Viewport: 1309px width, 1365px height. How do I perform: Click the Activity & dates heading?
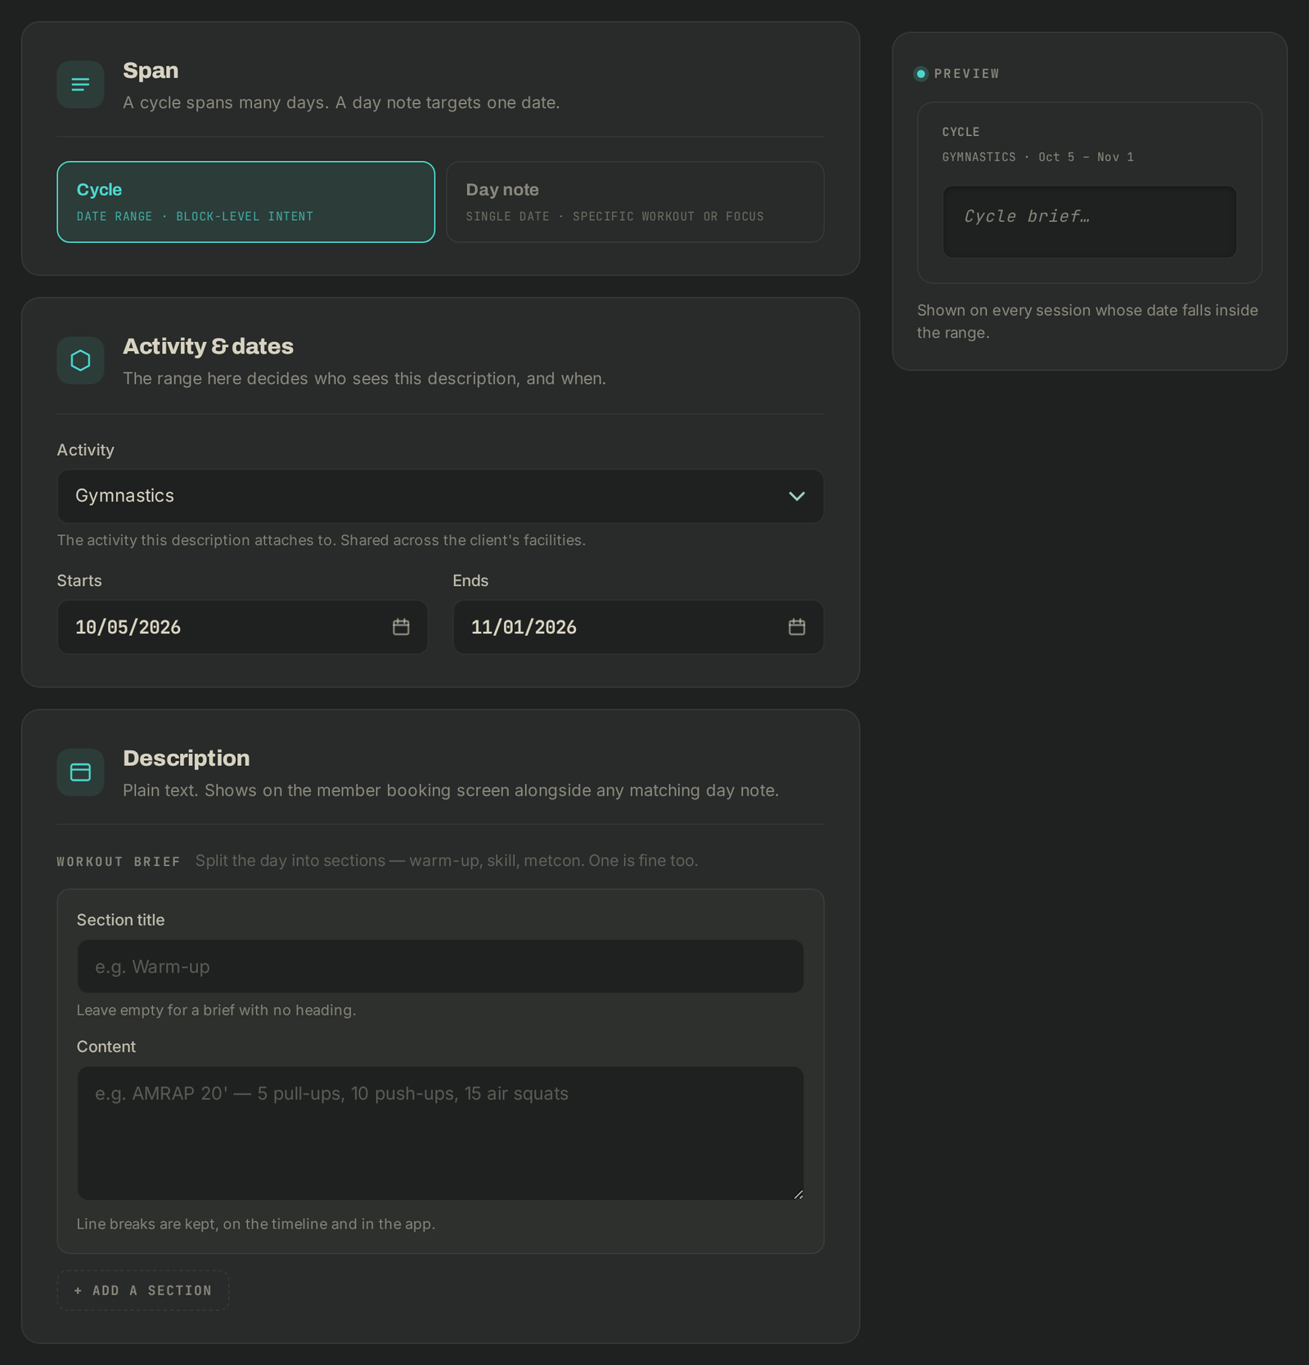click(208, 346)
